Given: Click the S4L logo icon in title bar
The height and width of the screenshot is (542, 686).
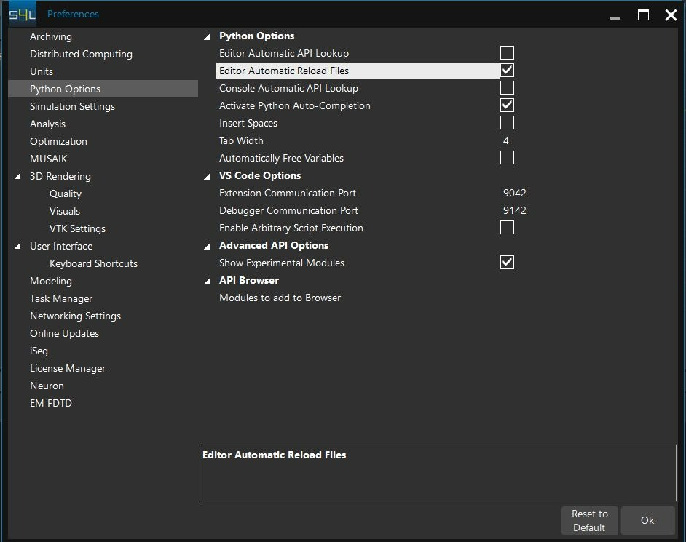Looking at the screenshot, I should (x=22, y=14).
